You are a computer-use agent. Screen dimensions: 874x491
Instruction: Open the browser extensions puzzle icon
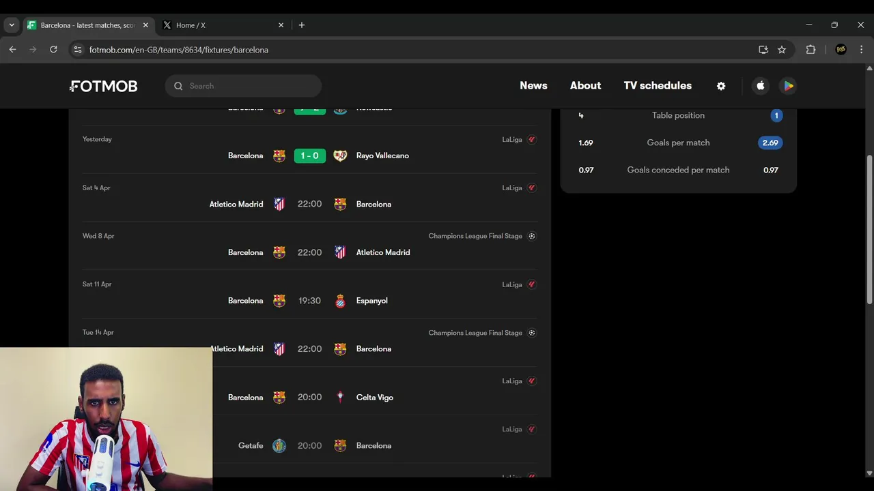[x=810, y=50]
